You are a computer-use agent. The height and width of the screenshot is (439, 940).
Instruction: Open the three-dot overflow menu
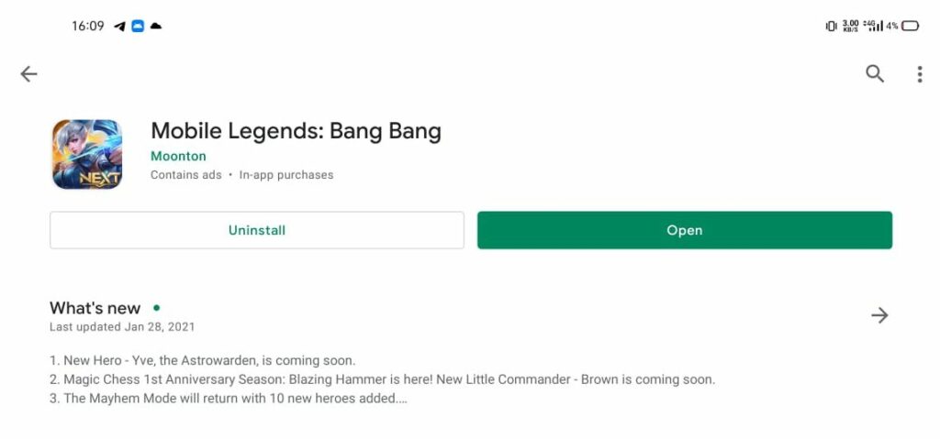pos(920,74)
